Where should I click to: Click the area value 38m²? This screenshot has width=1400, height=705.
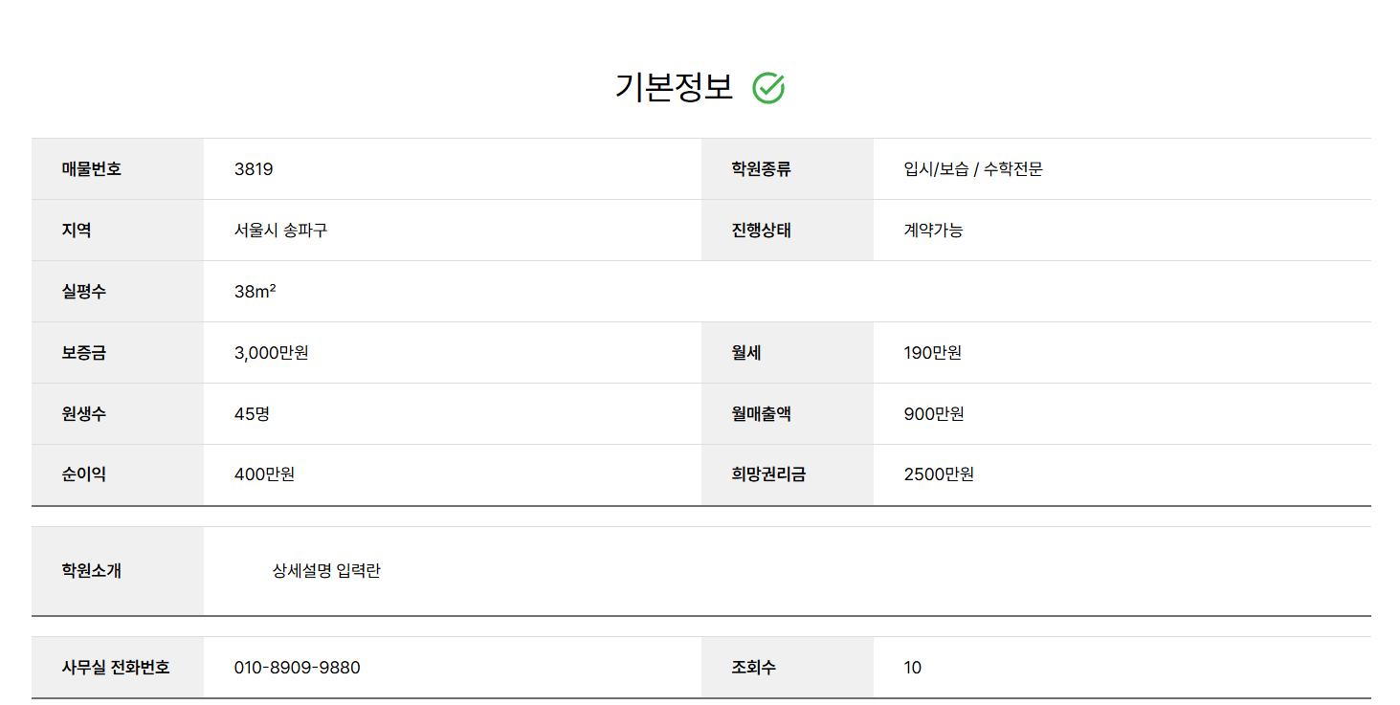pos(255,292)
